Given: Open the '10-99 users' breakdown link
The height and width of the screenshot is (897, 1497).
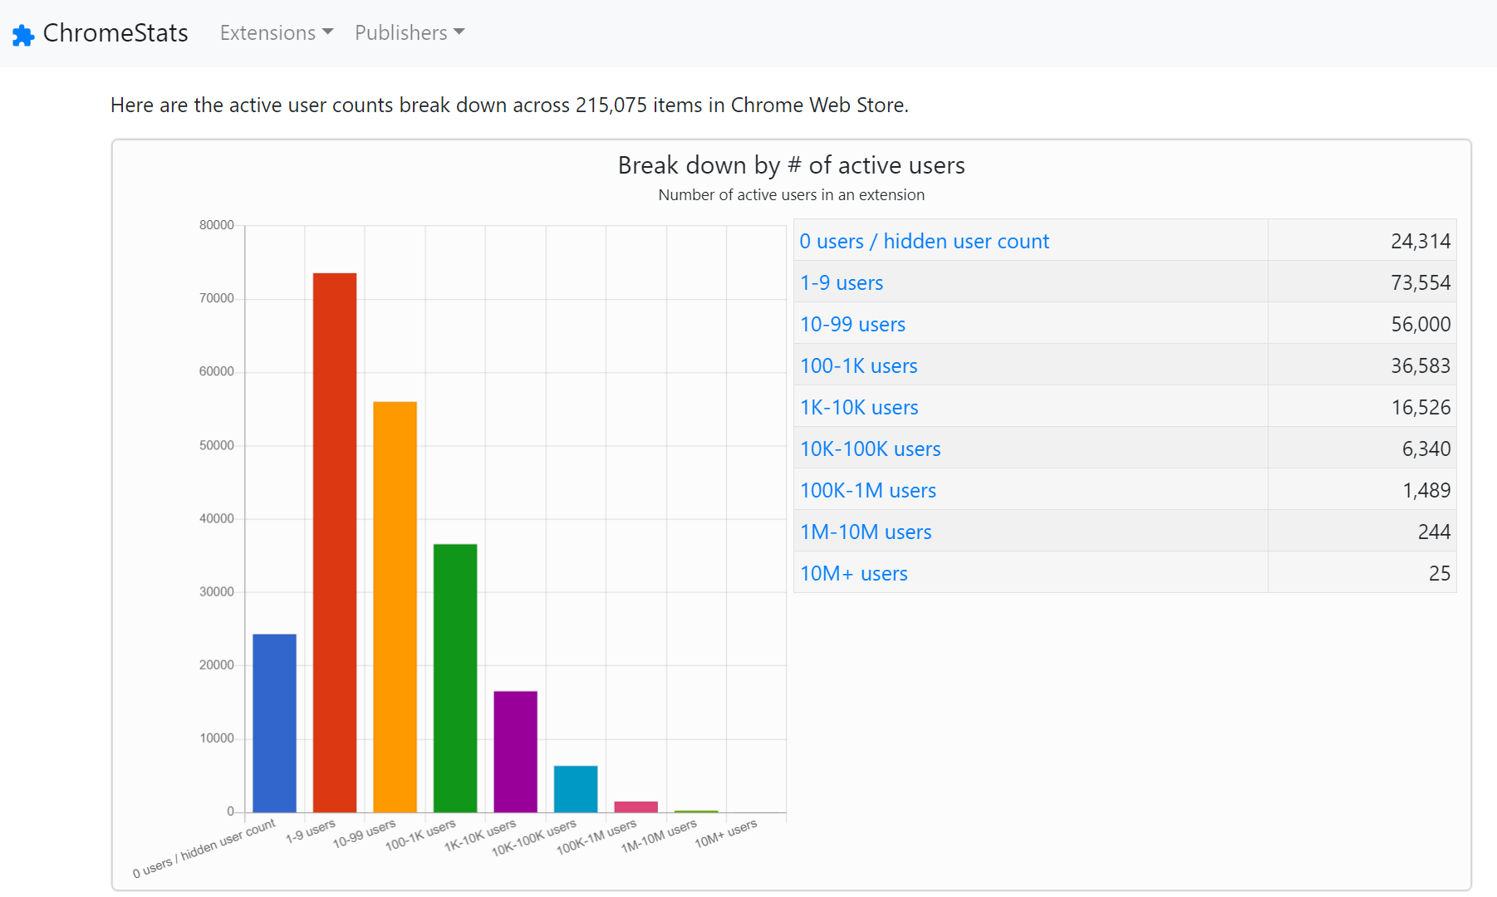Looking at the screenshot, I should [852, 324].
